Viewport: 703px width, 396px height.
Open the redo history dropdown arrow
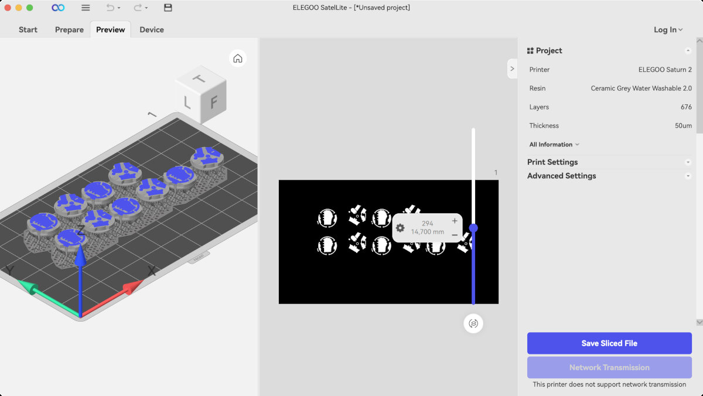click(x=146, y=8)
